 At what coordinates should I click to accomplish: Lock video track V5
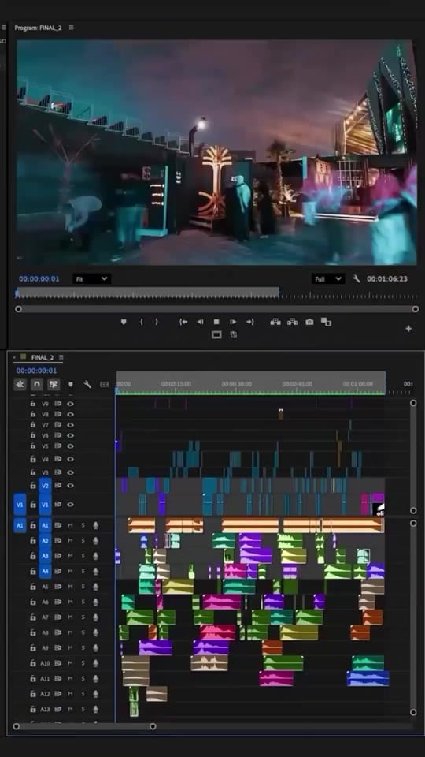[33, 446]
